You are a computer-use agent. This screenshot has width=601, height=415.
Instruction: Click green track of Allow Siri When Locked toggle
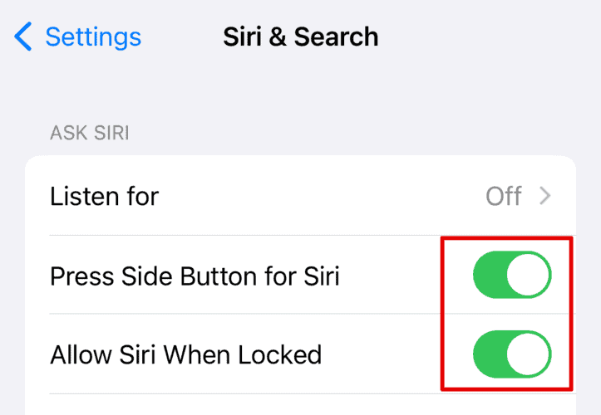pyautogui.click(x=490, y=355)
